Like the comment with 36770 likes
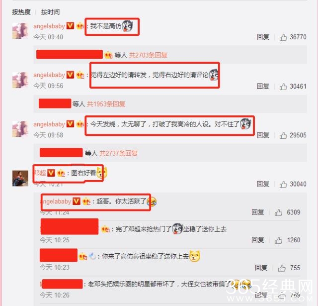Viewport: 318px width, 306px height. (283, 37)
